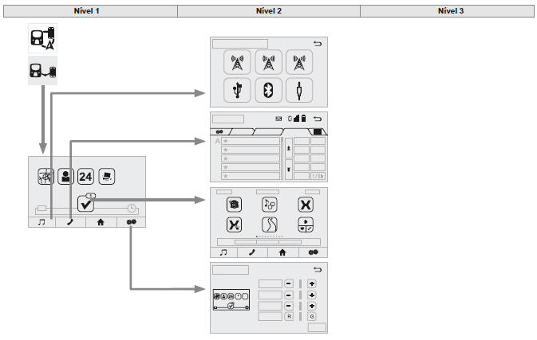Increase the first setting with plus button

(x=312, y=283)
